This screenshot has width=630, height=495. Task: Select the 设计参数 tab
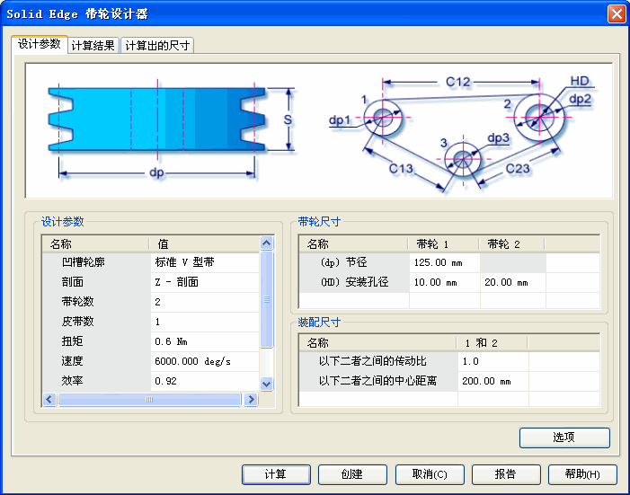(x=39, y=44)
